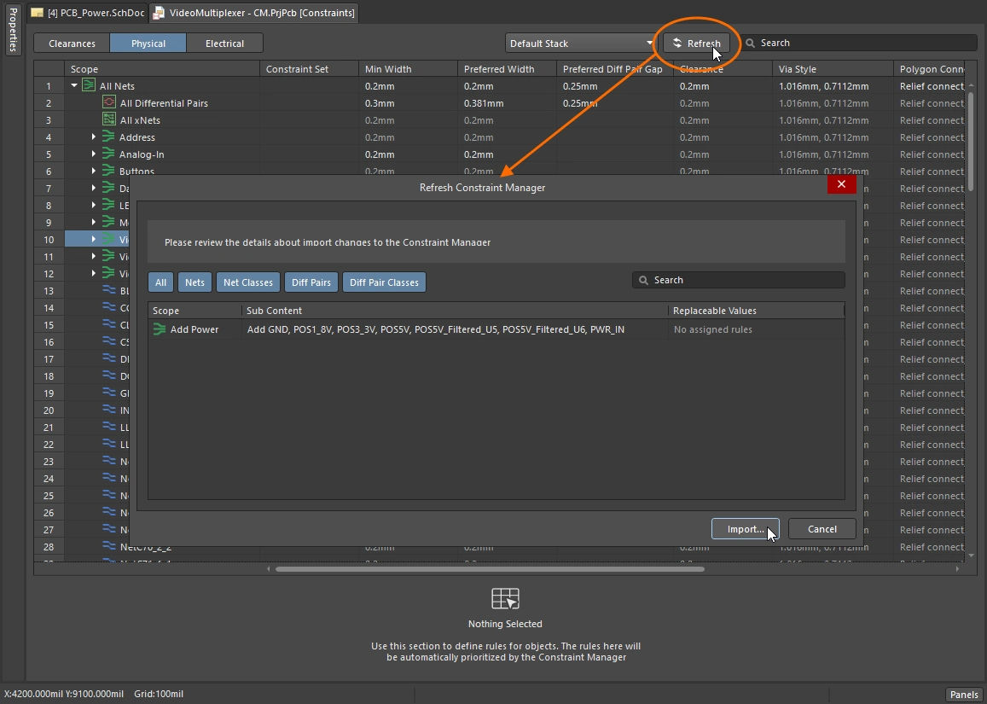Click the All xNets icon
Image resolution: width=987 pixels, height=704 pixels.
(109, 119)
